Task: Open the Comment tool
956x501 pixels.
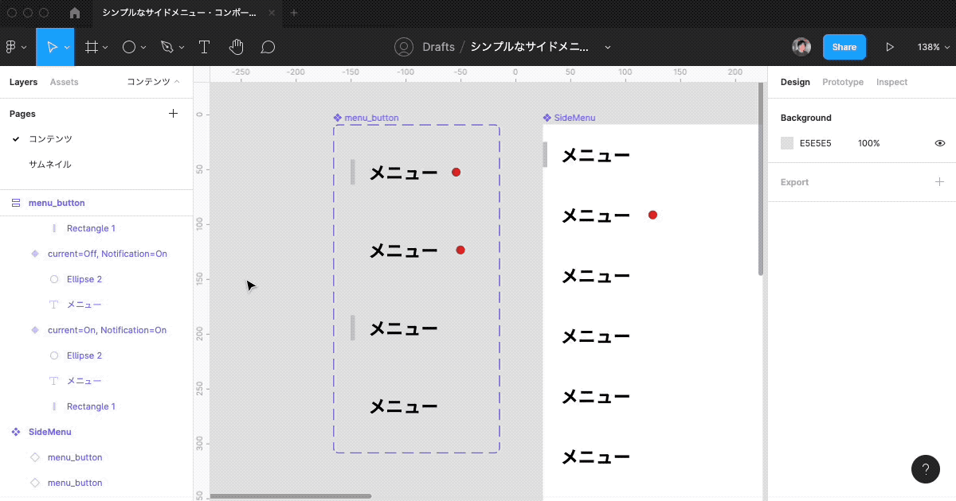Action: pyautogui.click(x=268, y=46)
